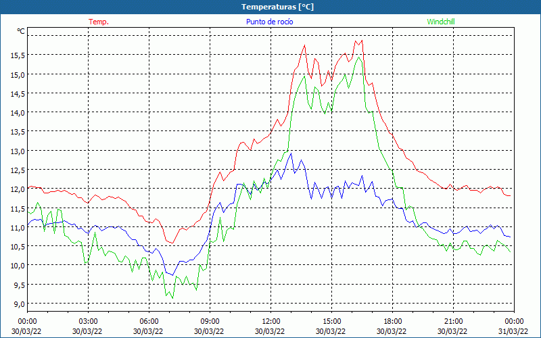Click the 15,0 y-axis value
This screenshot has height=338, width=541.
17,74
